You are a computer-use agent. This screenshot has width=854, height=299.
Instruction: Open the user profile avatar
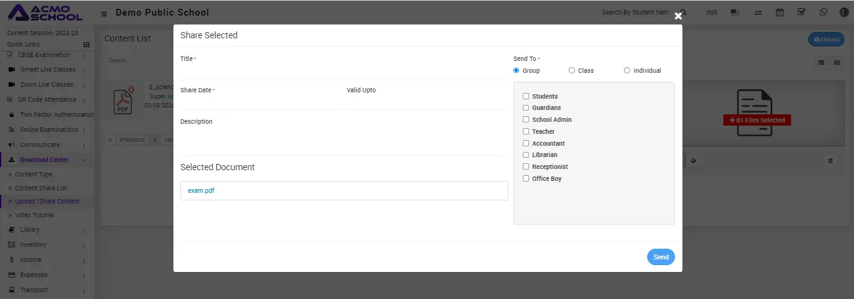(x=844, y=12)
